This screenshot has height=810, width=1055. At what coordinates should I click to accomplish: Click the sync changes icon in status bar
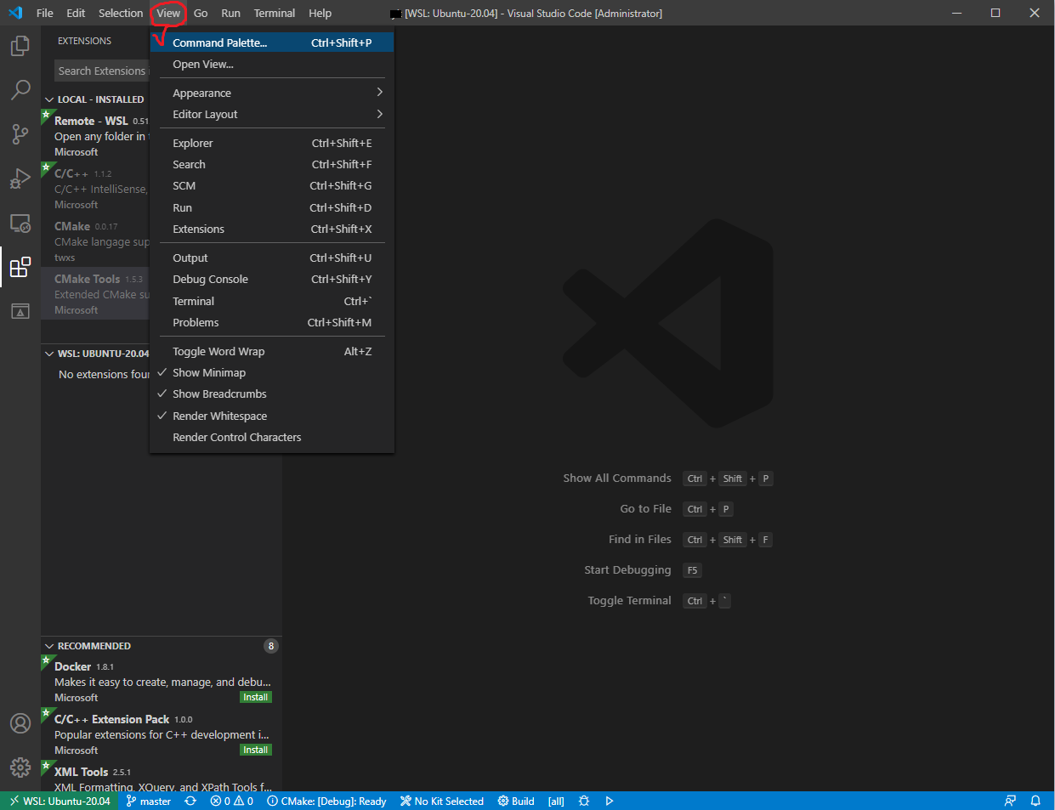coord(190,801)
